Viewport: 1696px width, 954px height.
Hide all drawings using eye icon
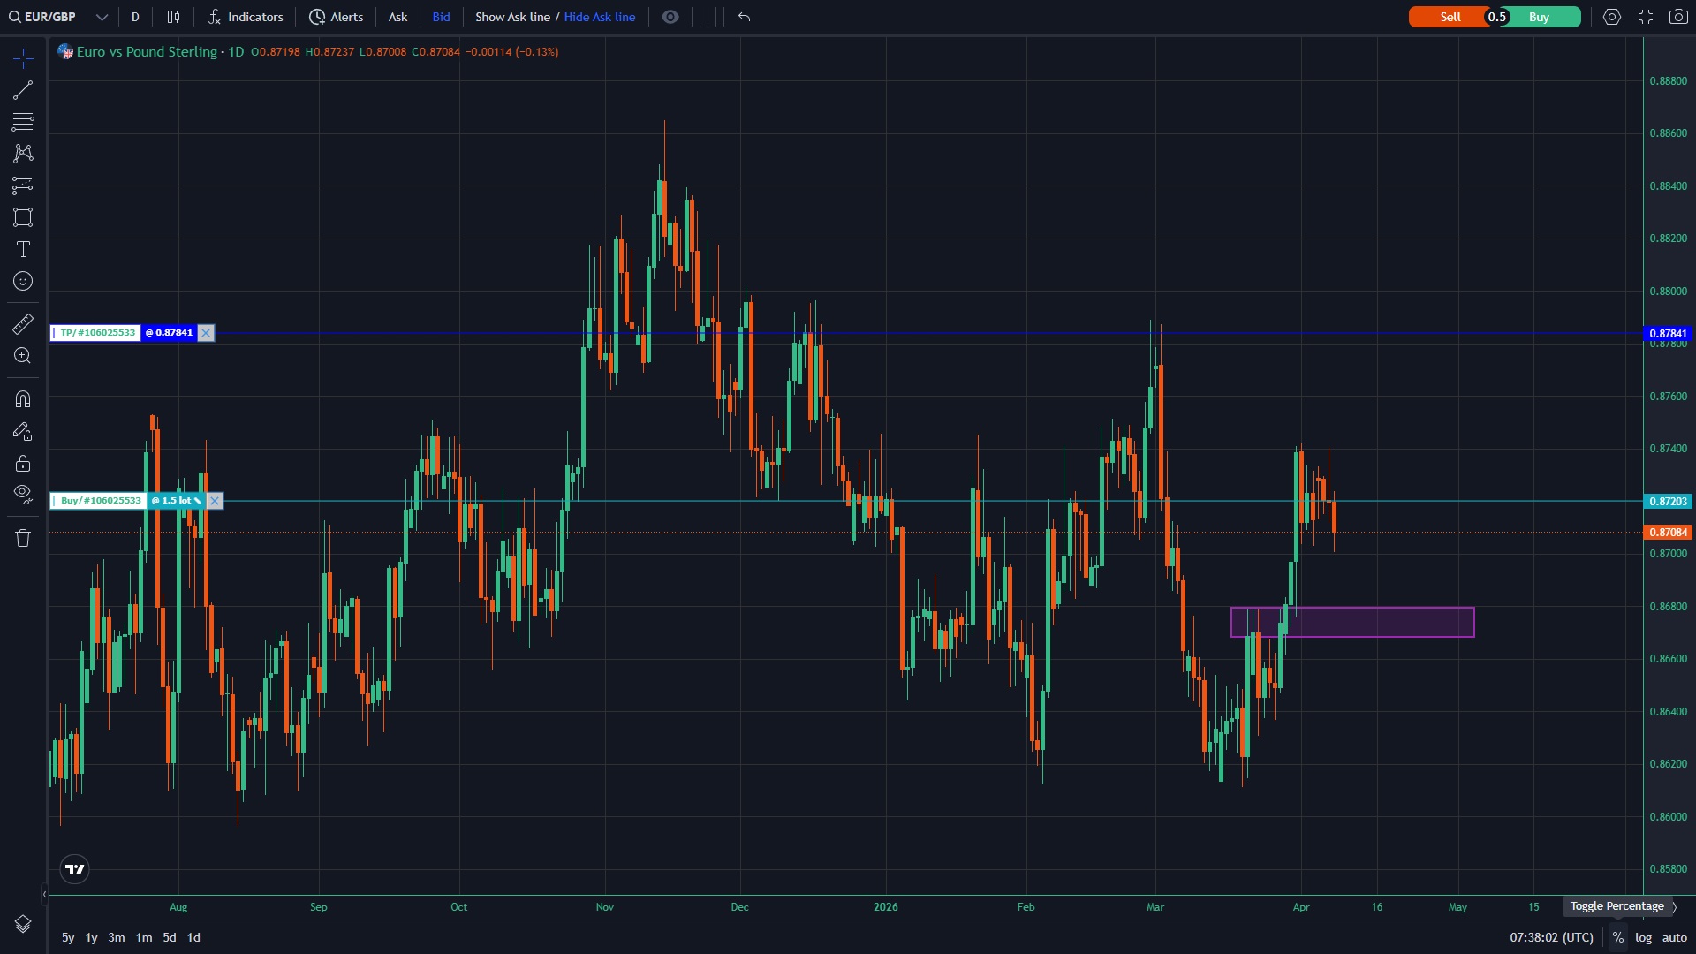coord(23,493)
